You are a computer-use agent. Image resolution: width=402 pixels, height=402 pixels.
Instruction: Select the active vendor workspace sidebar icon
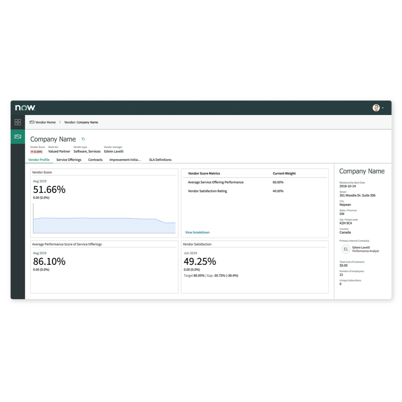coord(18,136)
